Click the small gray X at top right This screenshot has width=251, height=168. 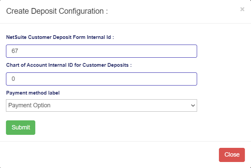click(x=242, y=9)
